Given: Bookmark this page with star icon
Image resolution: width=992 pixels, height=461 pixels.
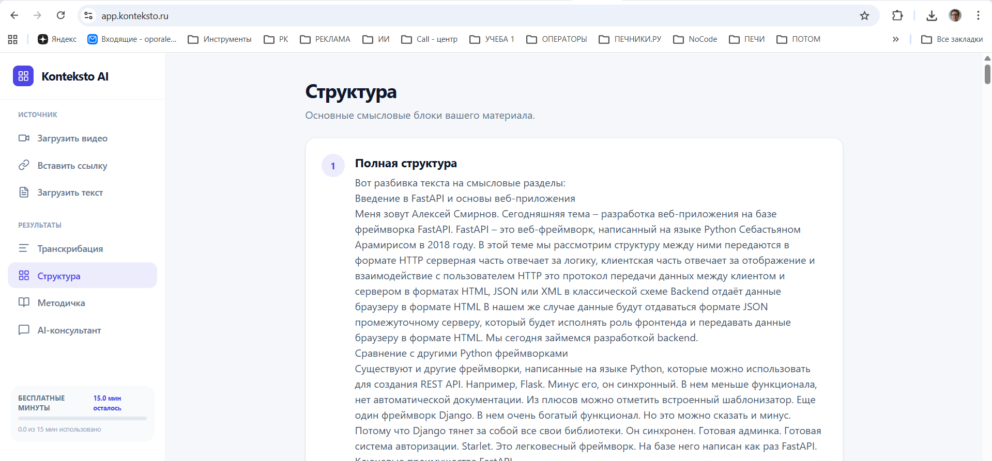Looking at the screenshot, I should pyautogui.click(x=864, y=15).
